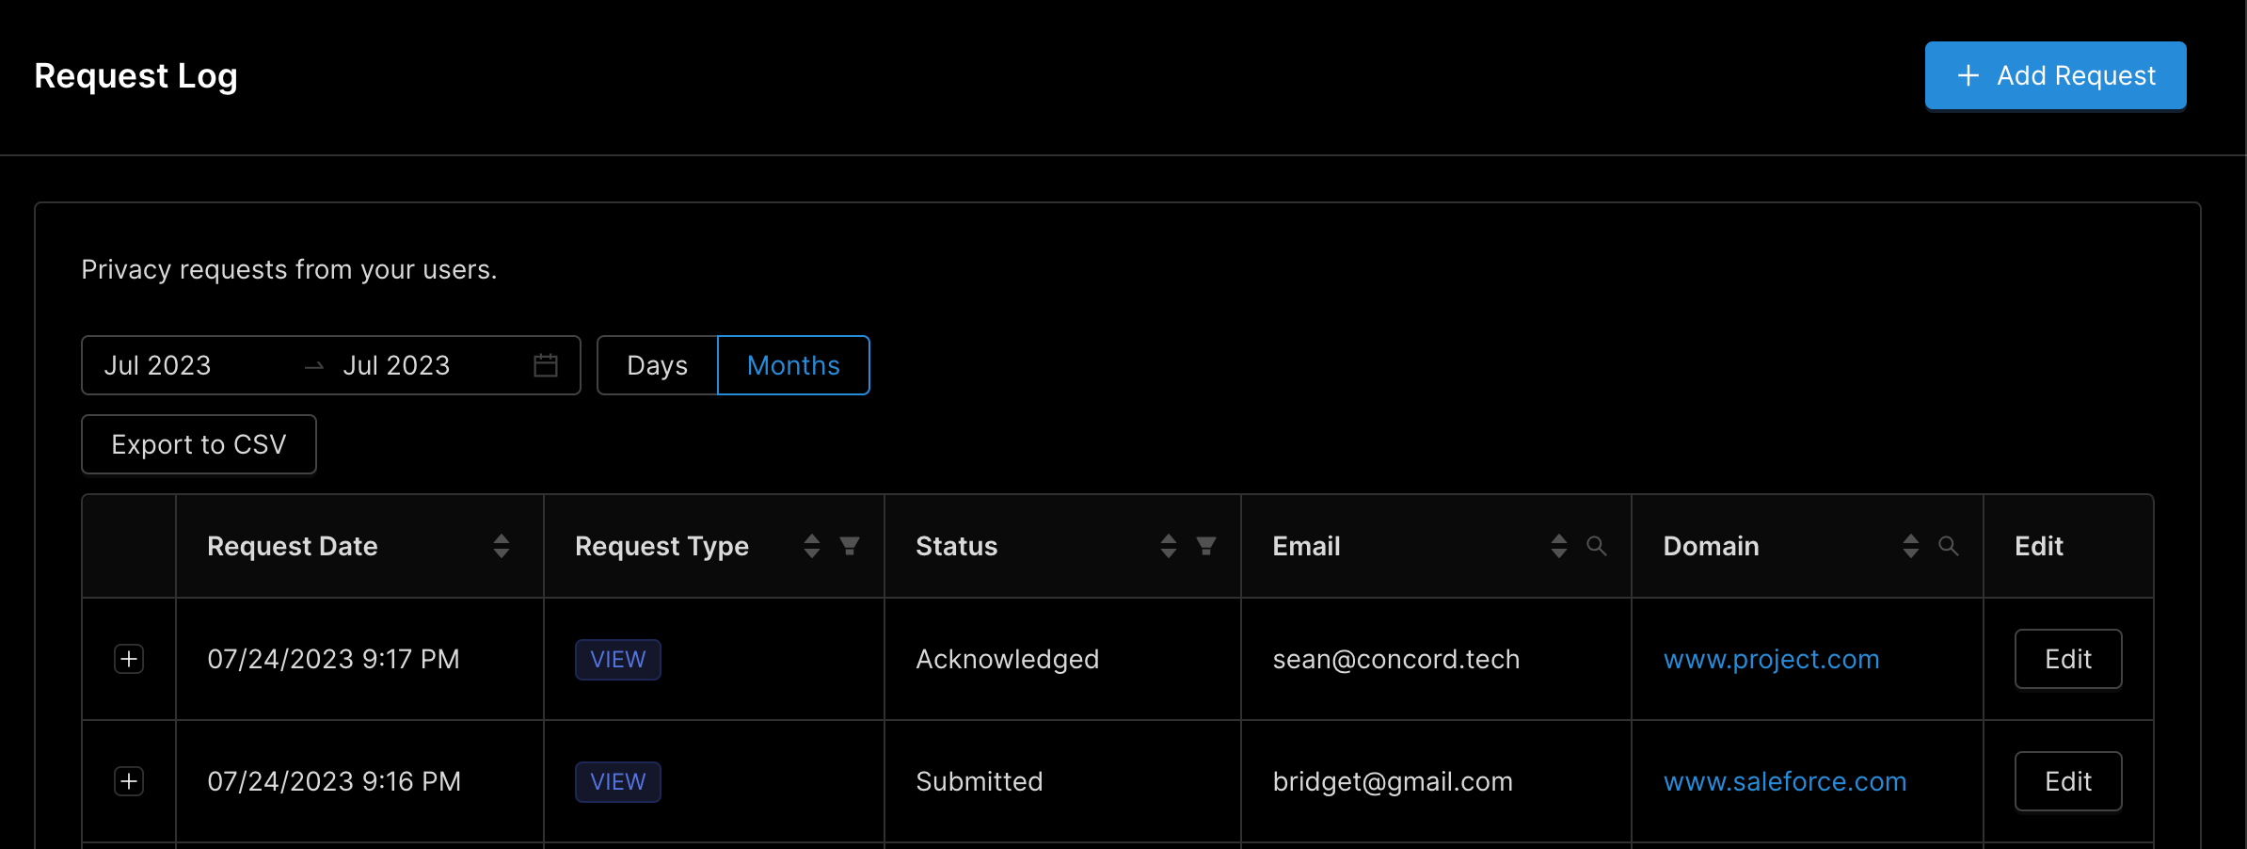Click the start date Jul 2023 field
The height and width of the screenshot is (849, 2247).
point(158,365)
